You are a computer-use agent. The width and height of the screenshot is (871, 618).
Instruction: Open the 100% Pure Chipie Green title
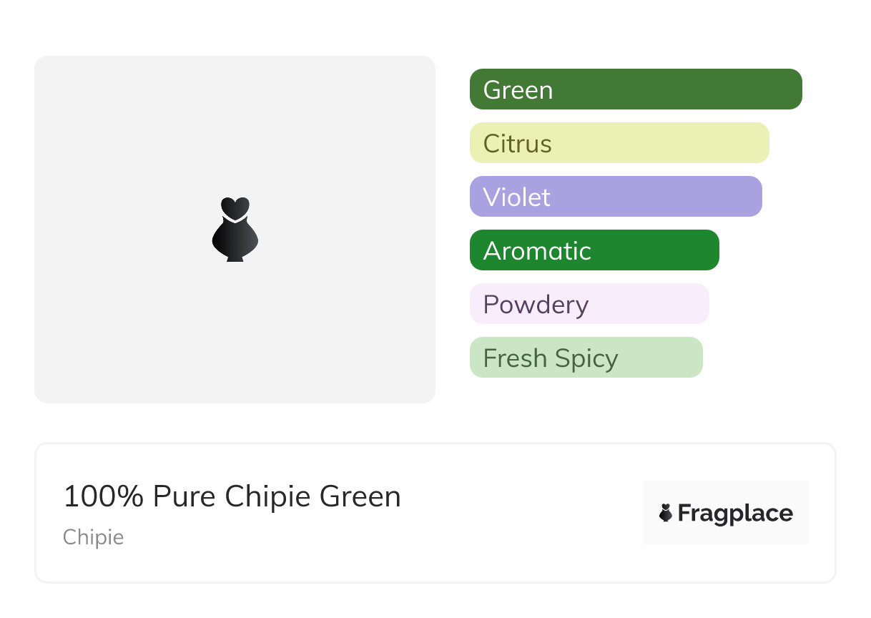pos(232,496)
